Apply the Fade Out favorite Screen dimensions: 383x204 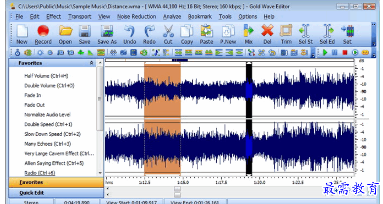[x=35, y=105]
